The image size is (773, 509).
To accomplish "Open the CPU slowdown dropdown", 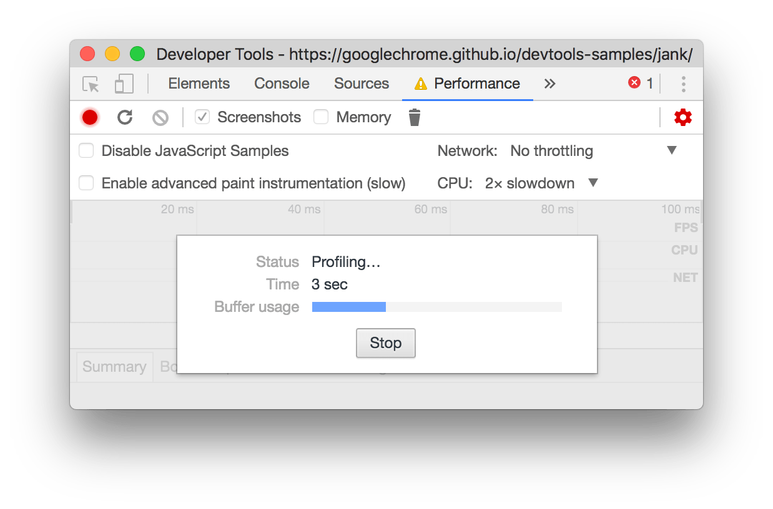I will pos(541,183).
